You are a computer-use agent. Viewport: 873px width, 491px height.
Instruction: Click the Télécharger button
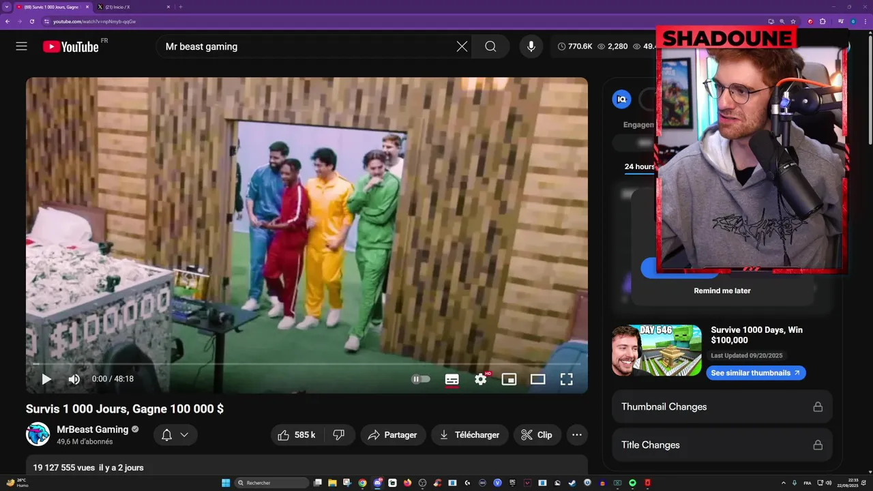coord(470,435)
